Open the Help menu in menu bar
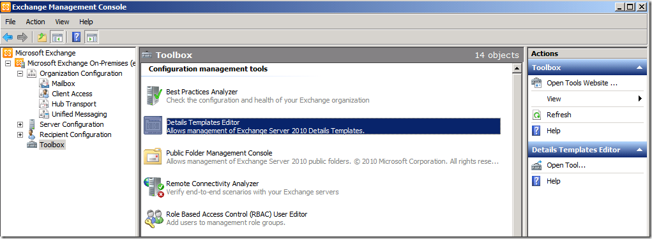 tap(86, 22)
